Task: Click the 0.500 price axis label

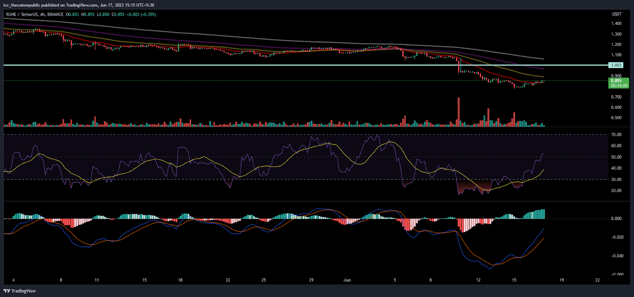Action: 616,118
